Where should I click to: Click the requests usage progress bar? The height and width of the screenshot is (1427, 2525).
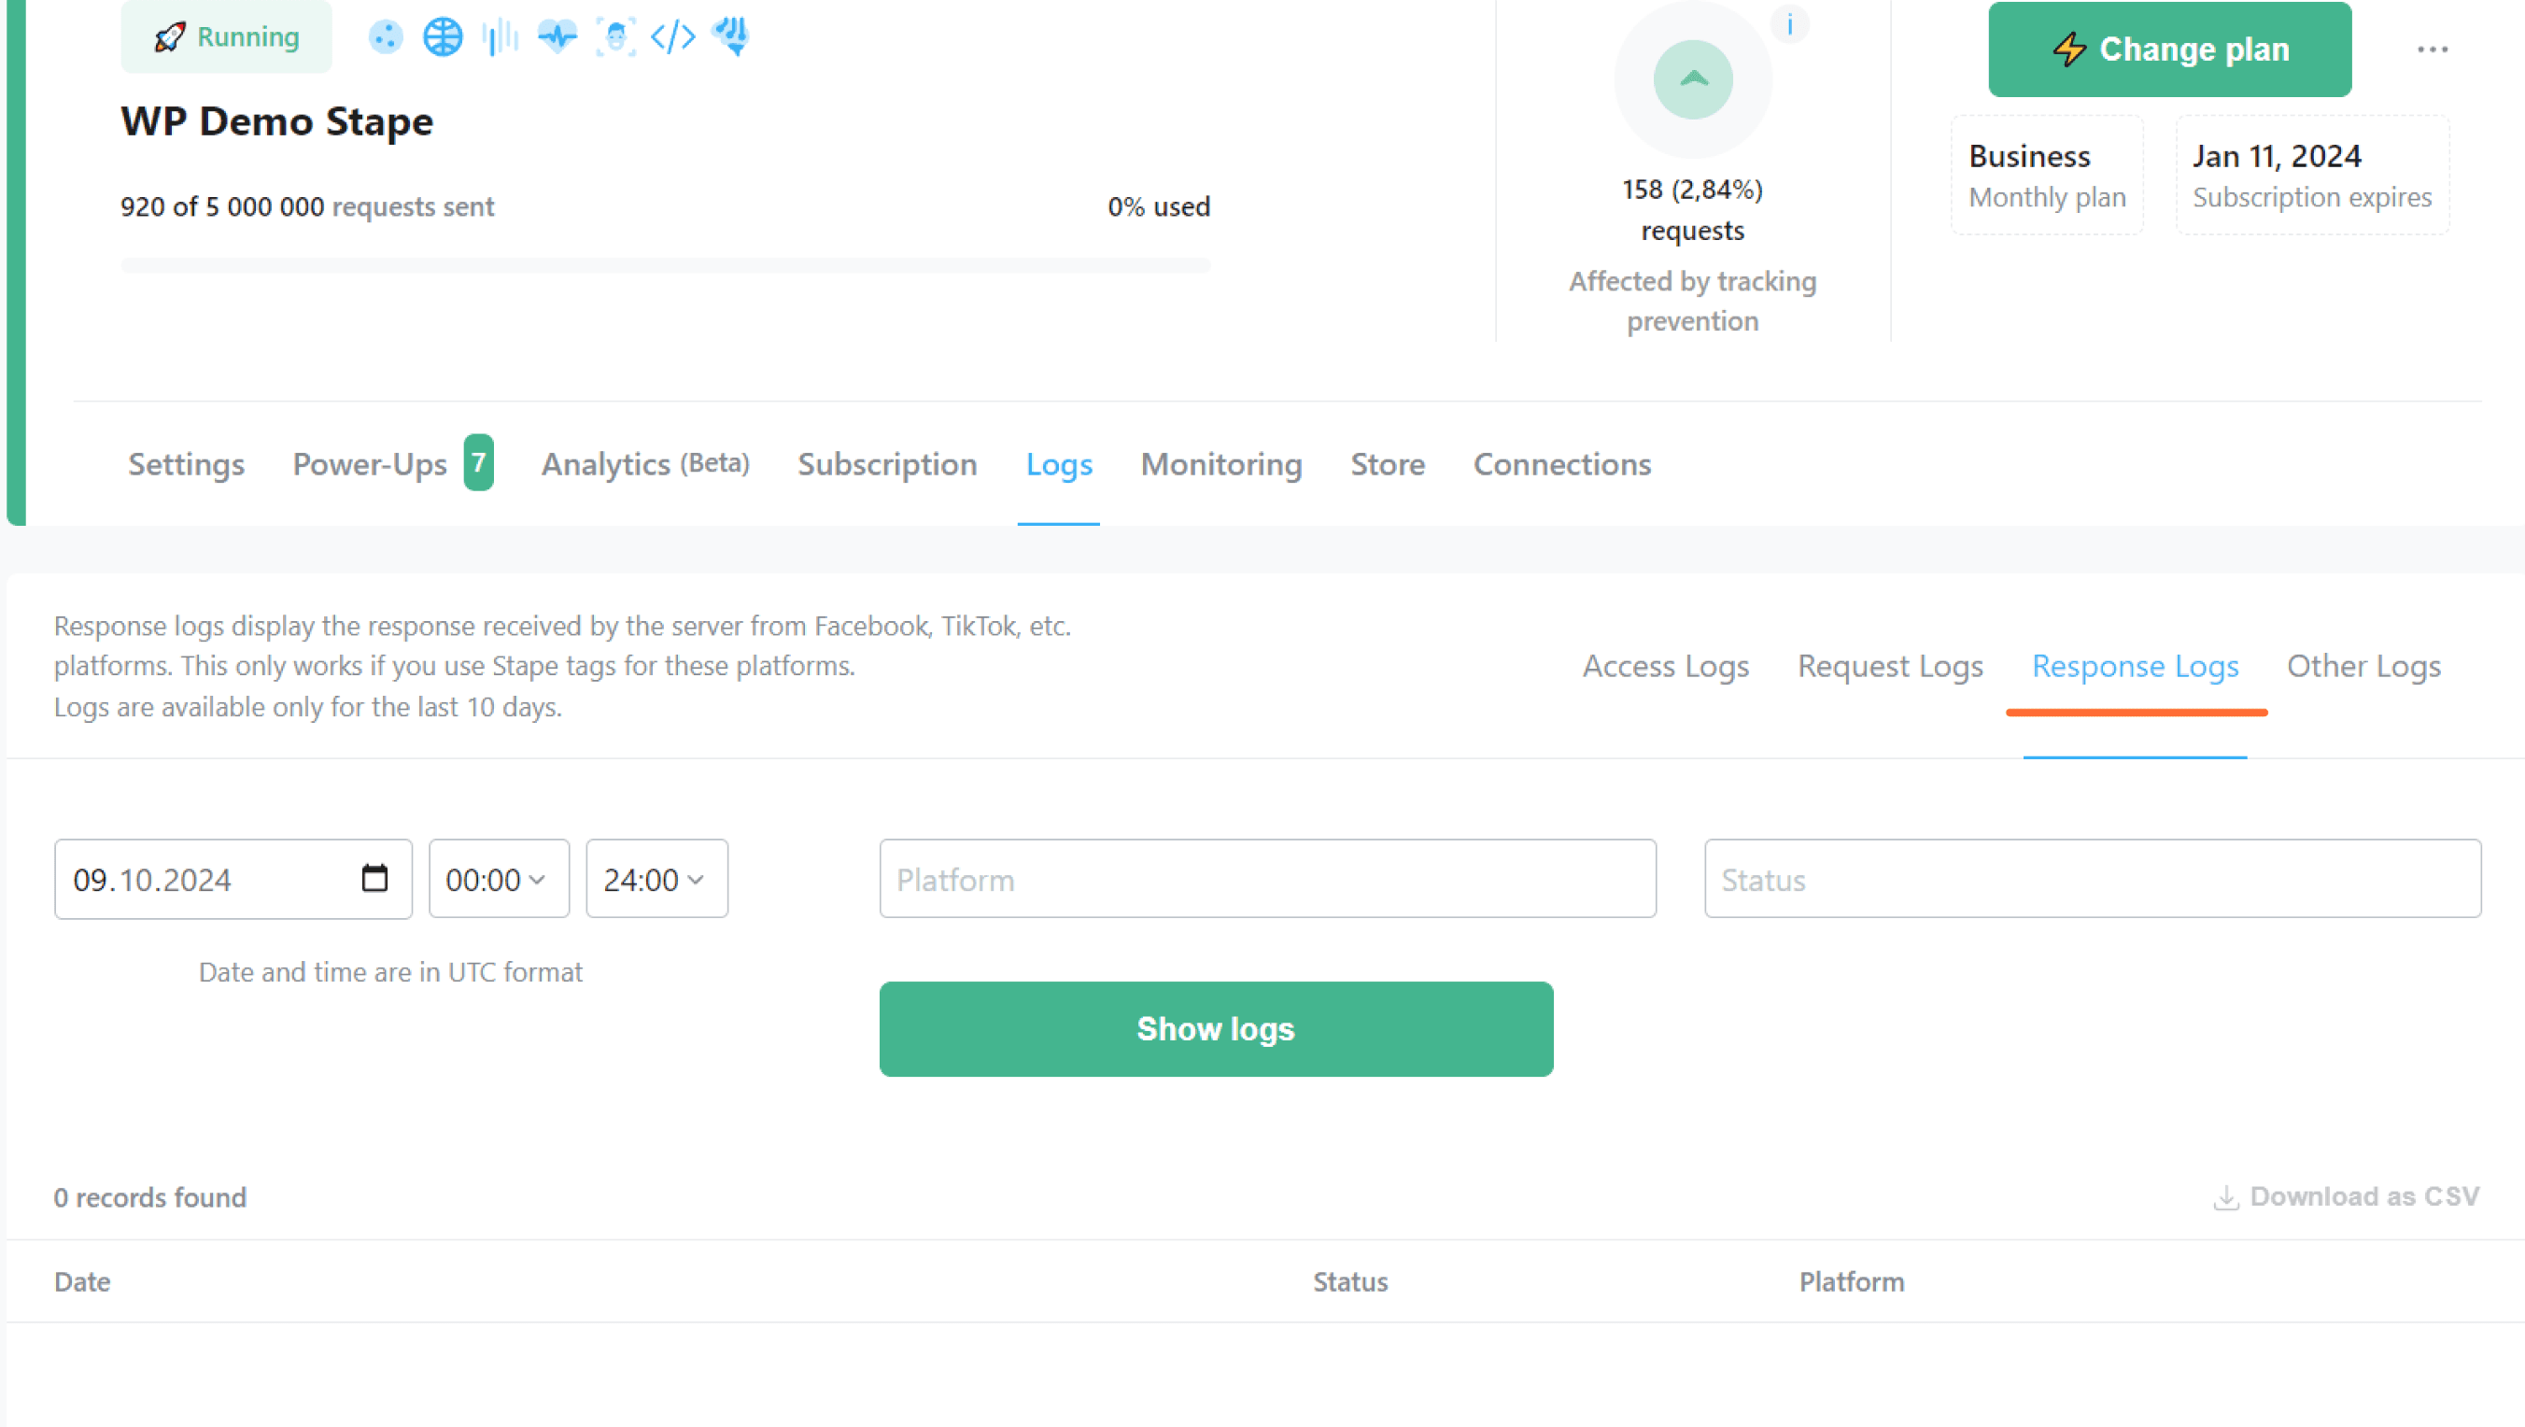[666, 264]
